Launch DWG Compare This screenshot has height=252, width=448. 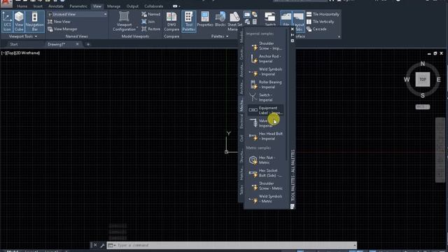pyautogui.click(x=171, y=22)
